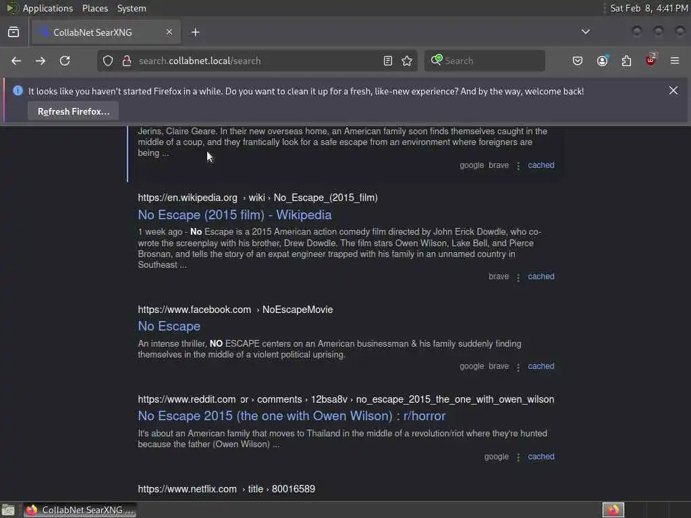Open the Pocket save icon
The height and width of the screenshot is (518, 691).
click(x=578, y=61)
